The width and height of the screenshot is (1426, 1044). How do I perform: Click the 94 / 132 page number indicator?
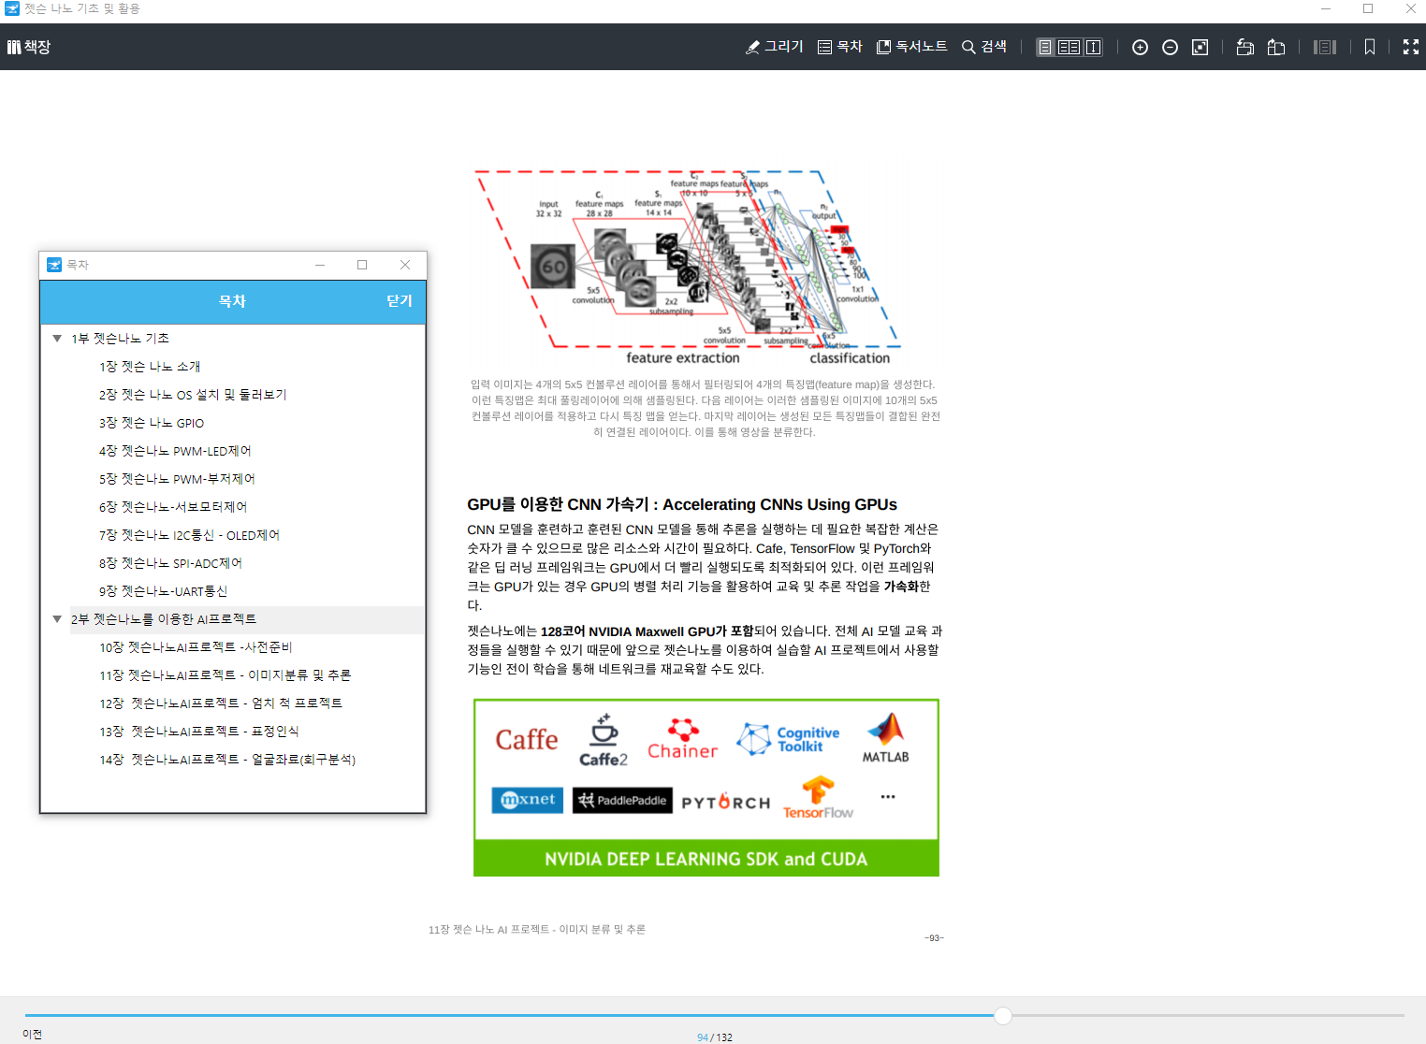715,1037
